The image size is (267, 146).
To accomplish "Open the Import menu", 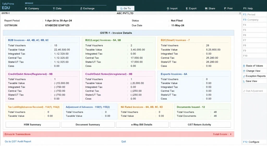I will pos(172,9).
